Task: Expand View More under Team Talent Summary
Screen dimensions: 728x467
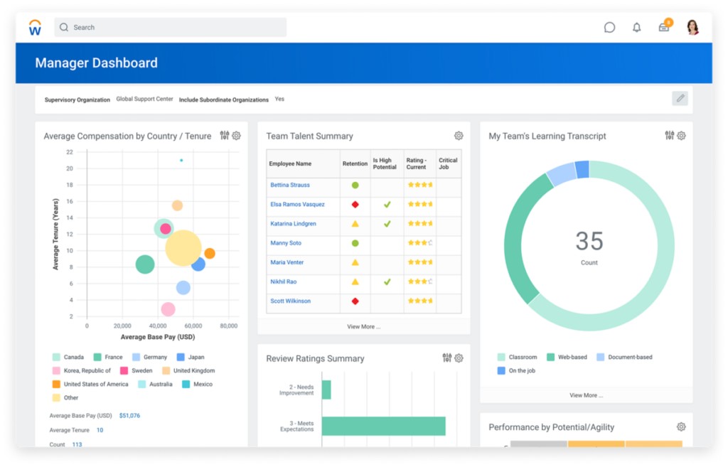Action: [363, 327]
